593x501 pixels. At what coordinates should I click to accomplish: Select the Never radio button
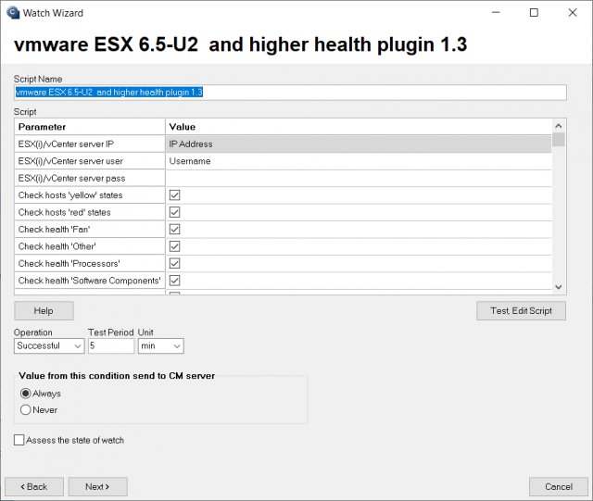pyautogui.click(x=25, y=410)
